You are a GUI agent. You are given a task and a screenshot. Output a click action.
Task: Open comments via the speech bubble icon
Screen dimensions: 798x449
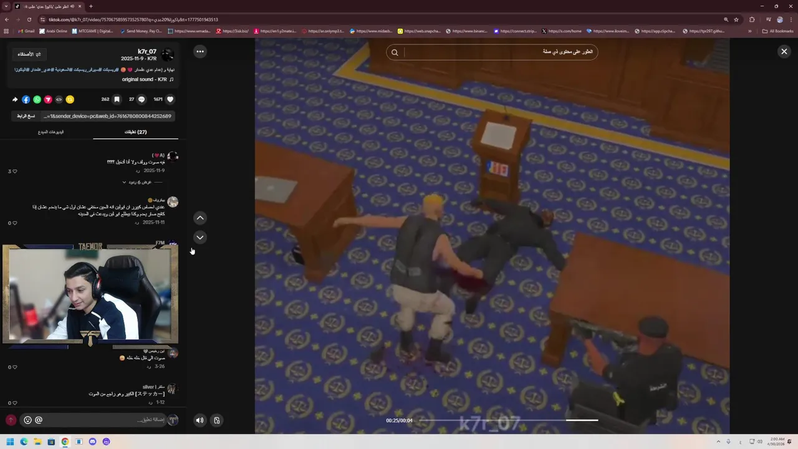[142, 99]
